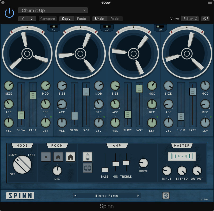
Task: Click the first rotor spinning wheel
Action: (27, 54)
